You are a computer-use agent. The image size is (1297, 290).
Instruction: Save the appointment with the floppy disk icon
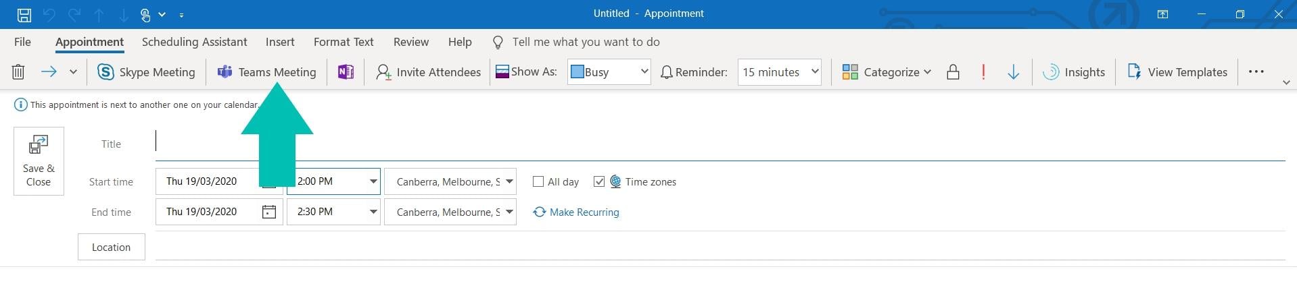24,14
